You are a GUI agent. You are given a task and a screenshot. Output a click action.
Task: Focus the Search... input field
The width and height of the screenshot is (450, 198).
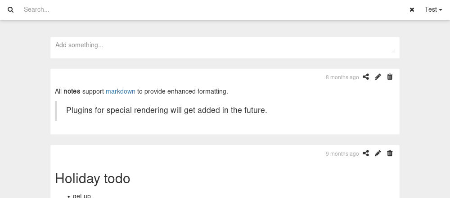point(213,9)
